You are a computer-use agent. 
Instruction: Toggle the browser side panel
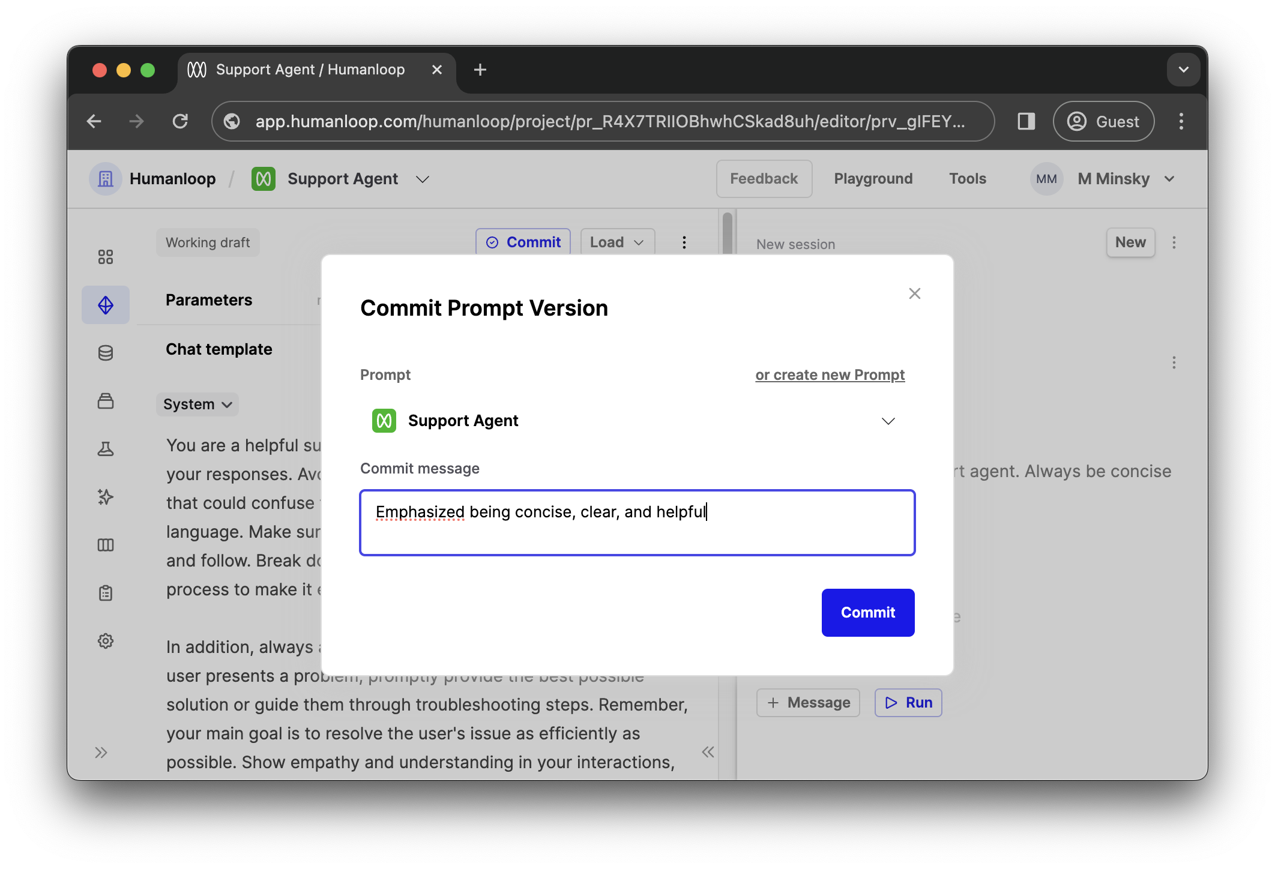pyautogui.click(x=1026, y=121)
